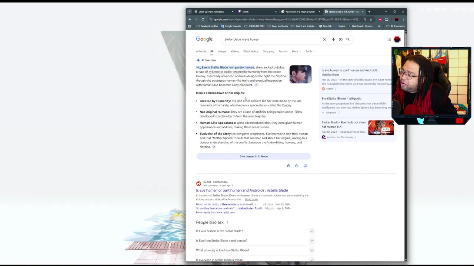Expand the Tools dropdown
Viewport: 474px width, 266px height.
coord(310,51)
